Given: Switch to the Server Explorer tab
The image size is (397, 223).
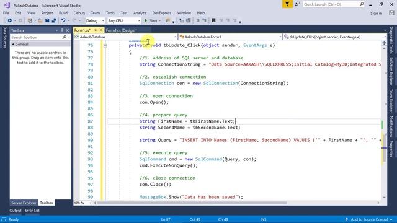Looking at the screenshot, I should tap(24, 203).
